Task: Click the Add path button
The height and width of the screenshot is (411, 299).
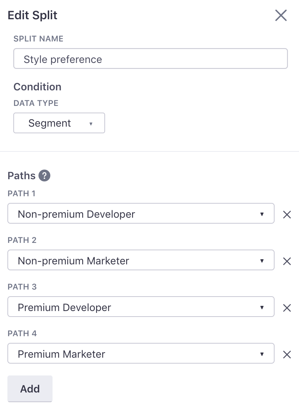Action: (x=30, y=388)
